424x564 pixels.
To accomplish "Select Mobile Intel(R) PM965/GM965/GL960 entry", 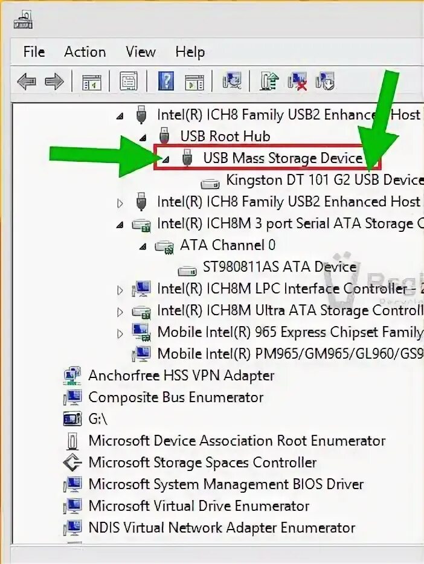I will pyautogui.click(x=291, y=354).
